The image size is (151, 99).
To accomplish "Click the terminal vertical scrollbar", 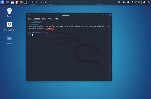I will point(110,50).
